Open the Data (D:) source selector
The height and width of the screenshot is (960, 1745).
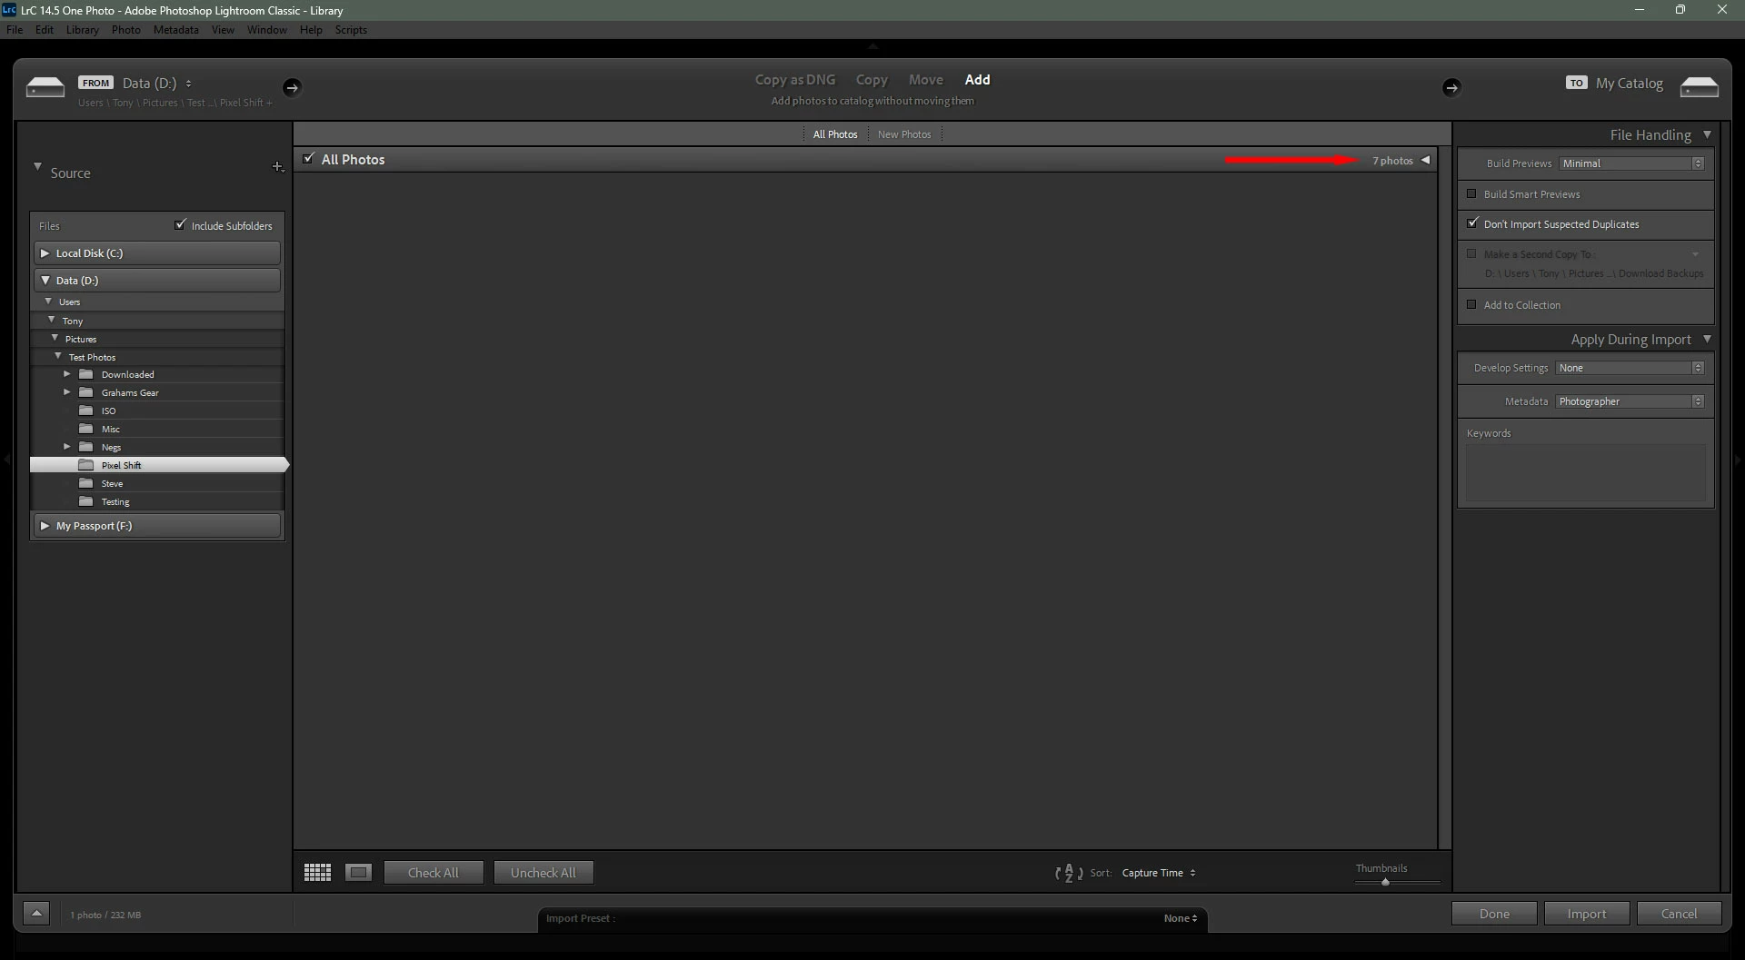tap(156, 83)
